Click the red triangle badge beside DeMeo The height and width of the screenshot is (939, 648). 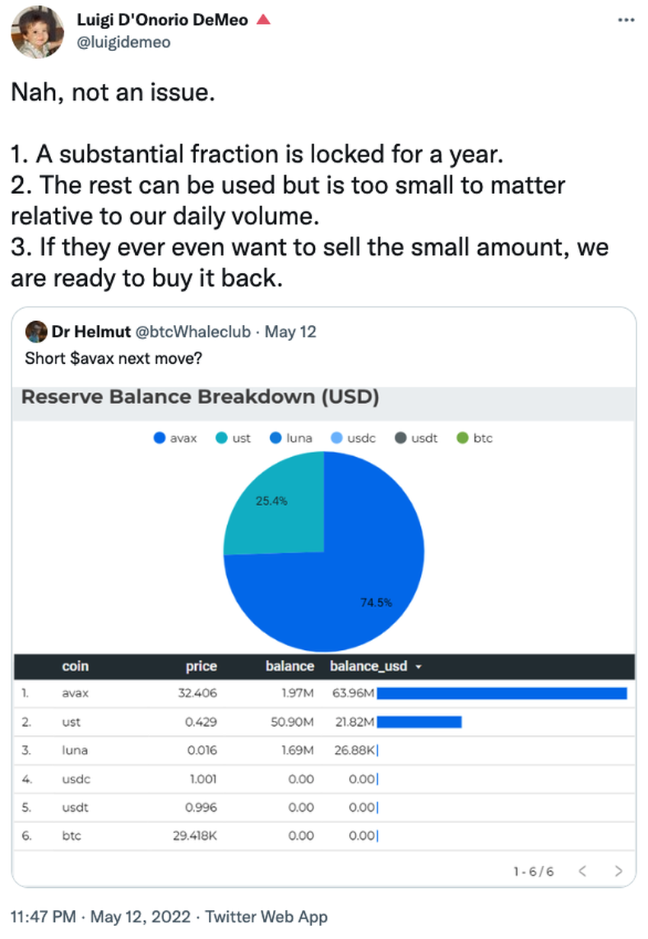click(263, 20)
